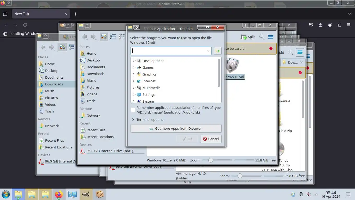This screenshot has width=355, height=200.
Task: Open highlighted hamburger menu in rear Dolphin
Action: (300, 52)
